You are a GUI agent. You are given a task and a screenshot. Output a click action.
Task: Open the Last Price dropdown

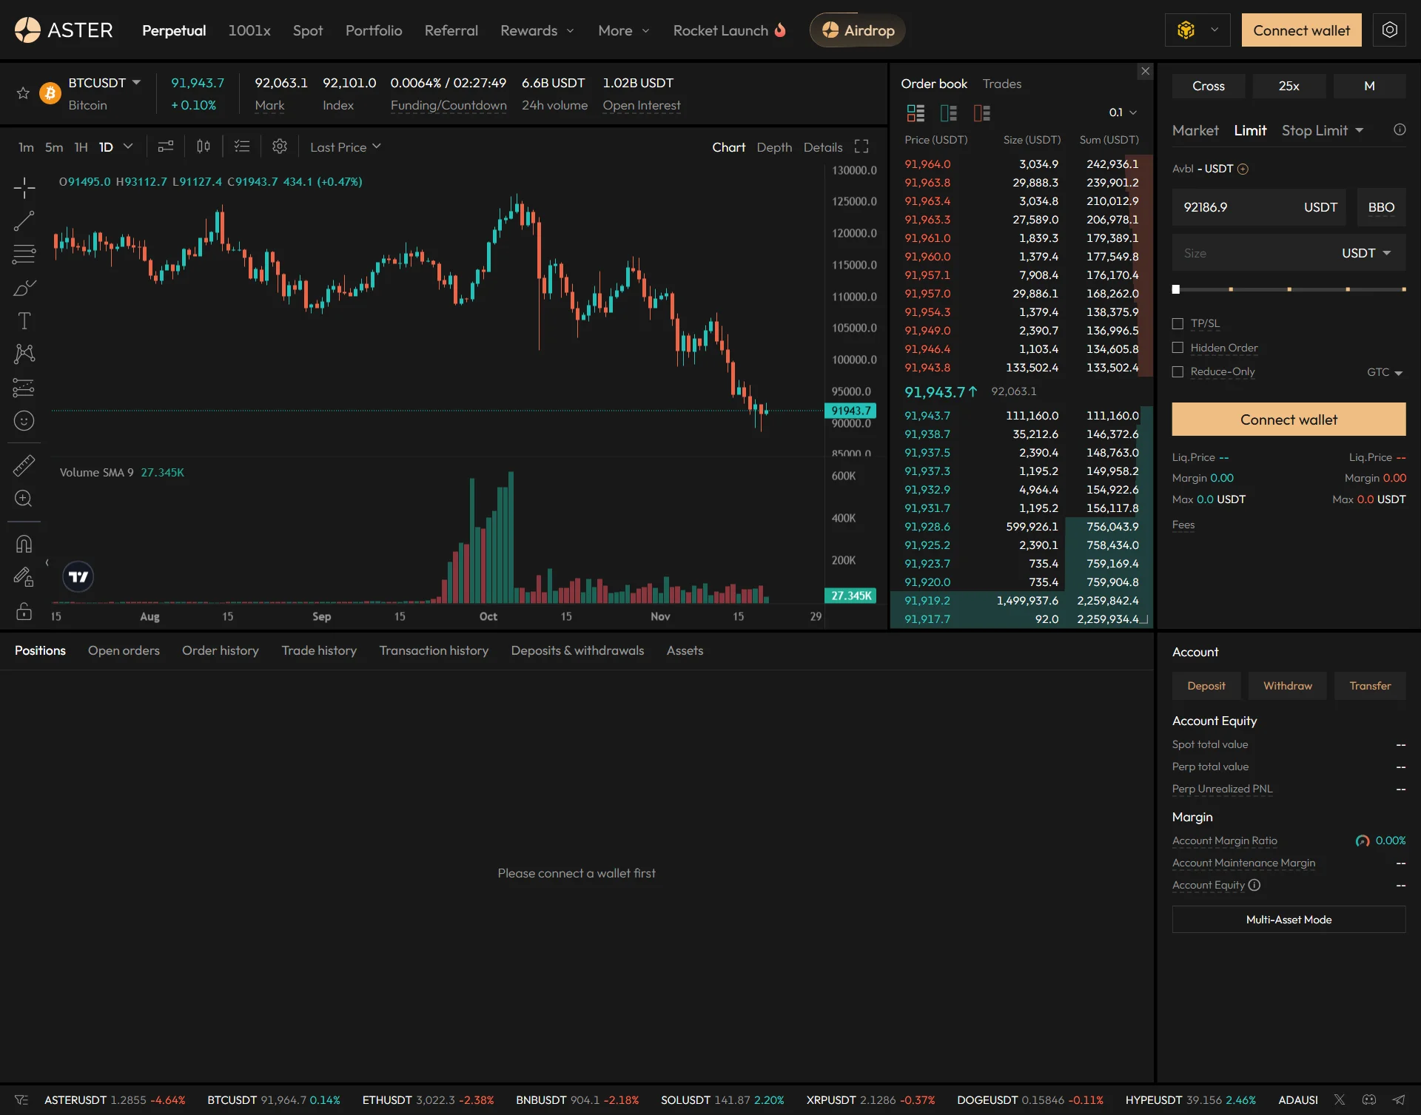click(x=344, y=146)
